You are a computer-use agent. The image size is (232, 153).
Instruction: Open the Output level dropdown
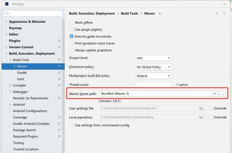point(153,58)
